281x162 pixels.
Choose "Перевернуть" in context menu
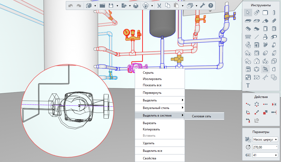click(160, 93)
